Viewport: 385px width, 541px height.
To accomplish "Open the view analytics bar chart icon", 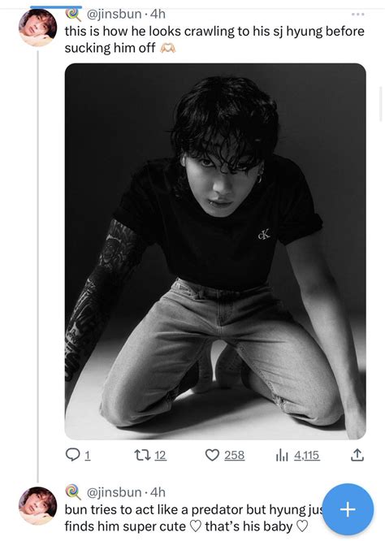I will 283,456.
